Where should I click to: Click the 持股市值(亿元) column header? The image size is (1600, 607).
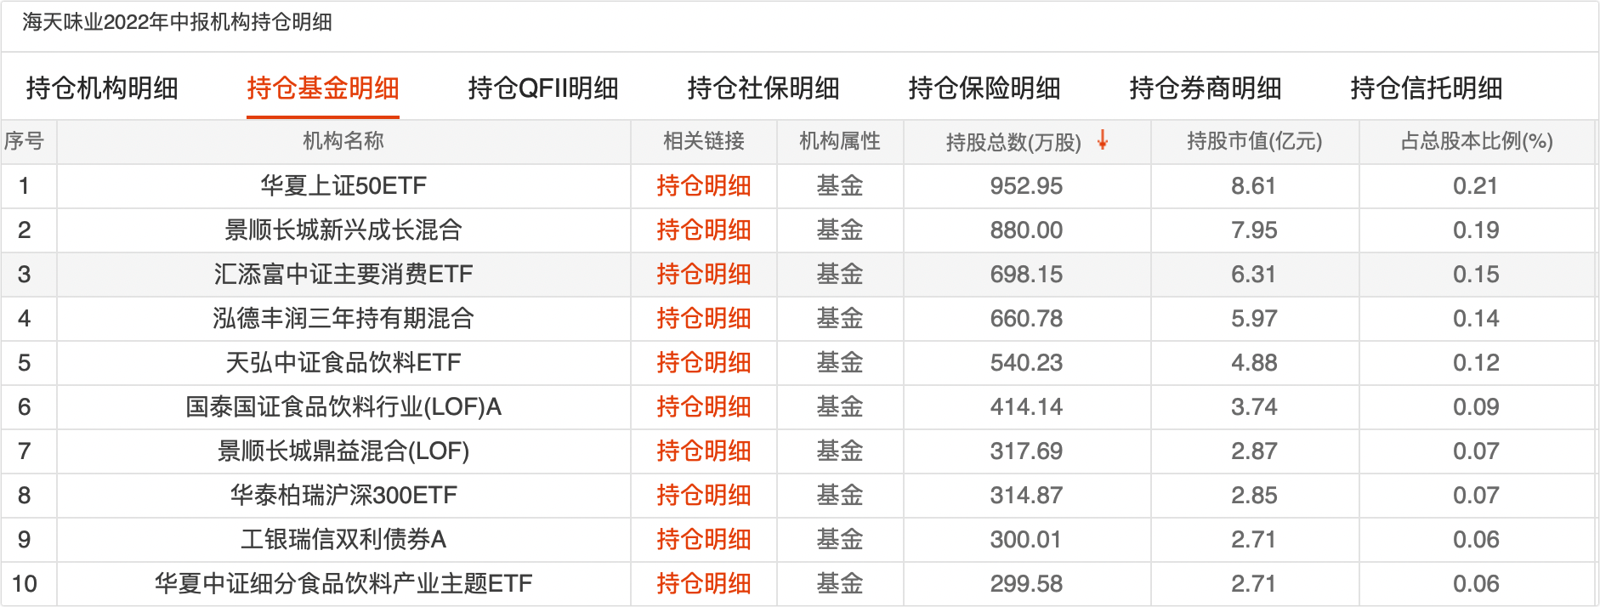[x=1255, y=141]
